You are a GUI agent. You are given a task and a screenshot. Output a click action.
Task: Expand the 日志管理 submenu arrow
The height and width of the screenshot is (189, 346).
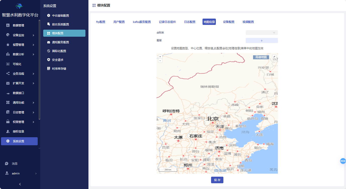33,112
